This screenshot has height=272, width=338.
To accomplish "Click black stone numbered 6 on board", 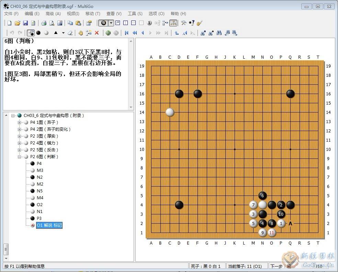I will coord(262,196).
